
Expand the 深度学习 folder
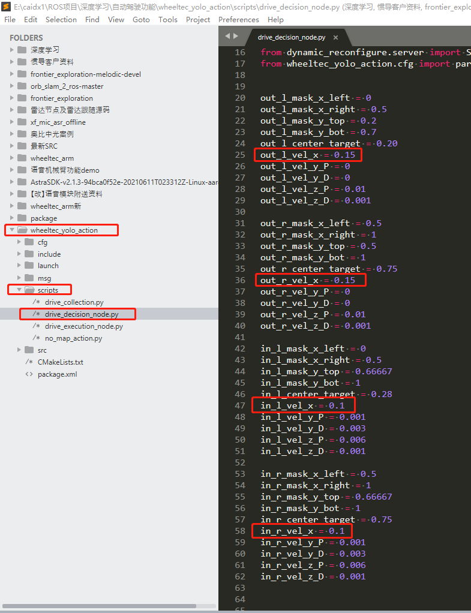(12, 50)
